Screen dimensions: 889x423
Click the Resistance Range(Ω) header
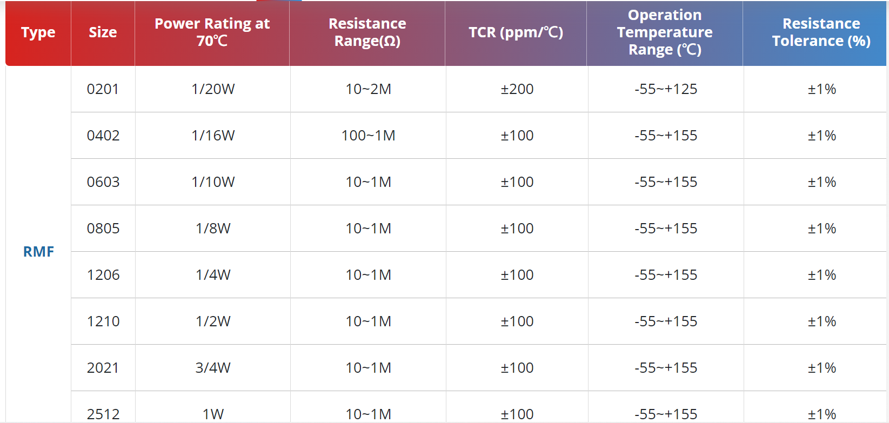(367, 33)
